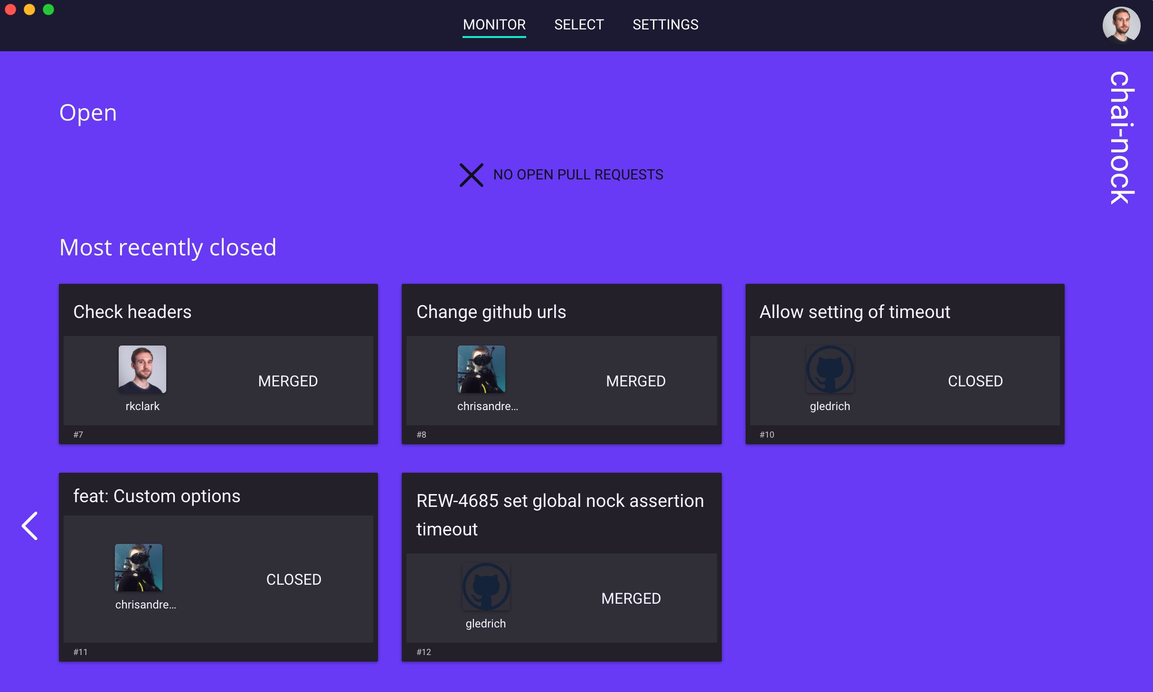The width and height of the screenshot is (1153, 692).
Task: Click the MERGED status on Check headers
Action: (x=288, y=381)
